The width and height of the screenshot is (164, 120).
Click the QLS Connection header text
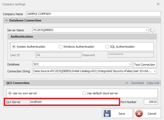coord(18,83)
